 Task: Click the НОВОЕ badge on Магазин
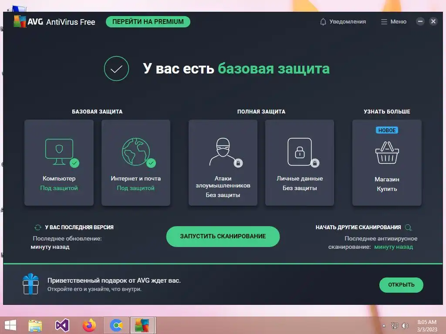click(387, 130)
